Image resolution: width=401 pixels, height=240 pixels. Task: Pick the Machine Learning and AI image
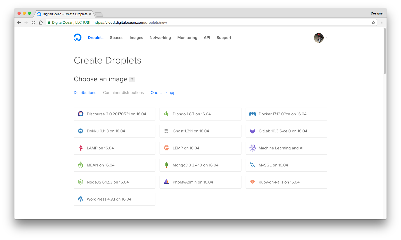286,148
